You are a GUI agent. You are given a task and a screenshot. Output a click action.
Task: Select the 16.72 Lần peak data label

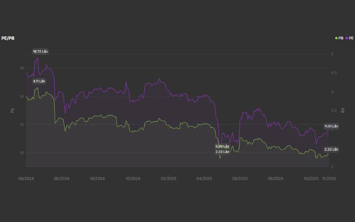[40, 52]
